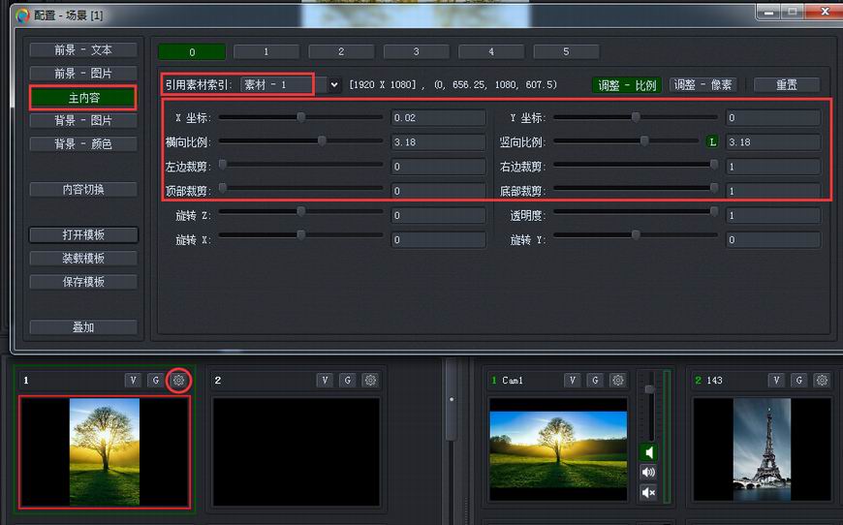Click the speaker volume icon for Cam1
The height and width of the screenshot is (525, 843).
click(648, 473)
